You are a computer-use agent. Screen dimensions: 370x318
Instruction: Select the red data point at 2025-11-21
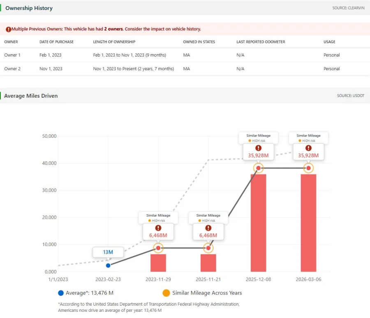click(208, 248)
